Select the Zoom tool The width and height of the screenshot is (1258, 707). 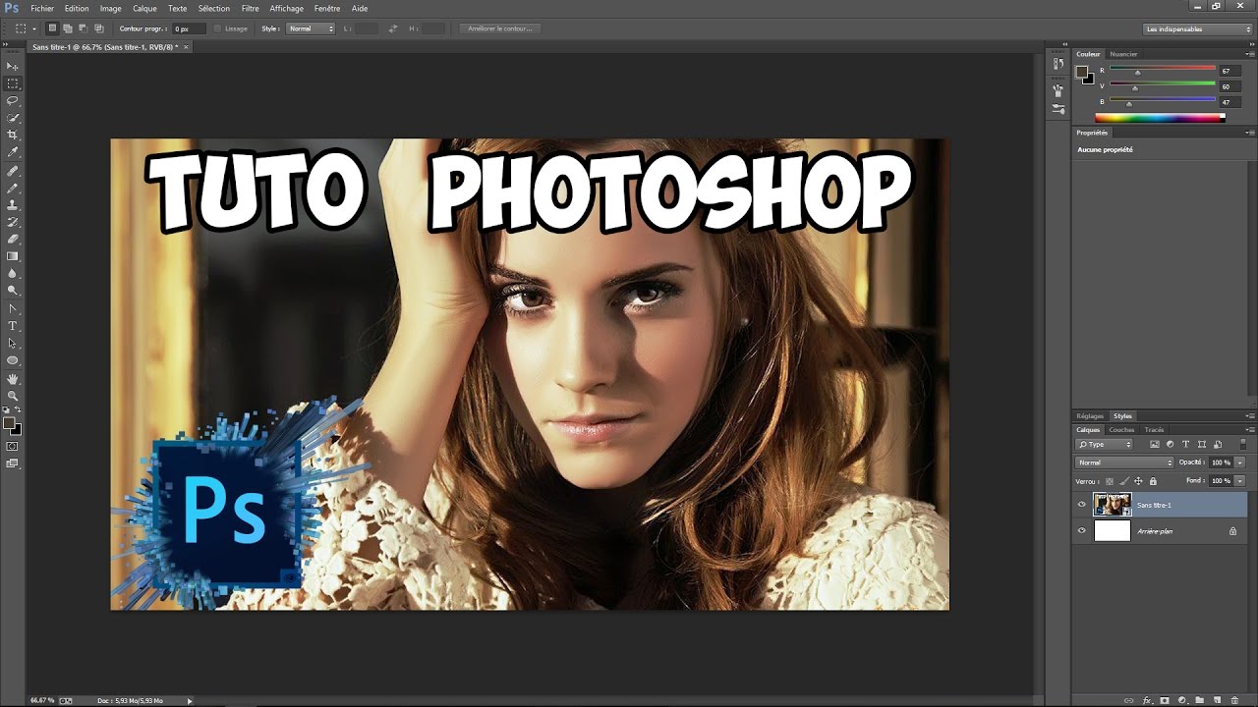[13, 396]
